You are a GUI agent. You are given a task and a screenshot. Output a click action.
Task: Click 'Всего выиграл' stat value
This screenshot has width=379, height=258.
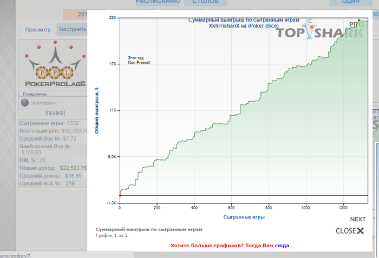point(75,131)
